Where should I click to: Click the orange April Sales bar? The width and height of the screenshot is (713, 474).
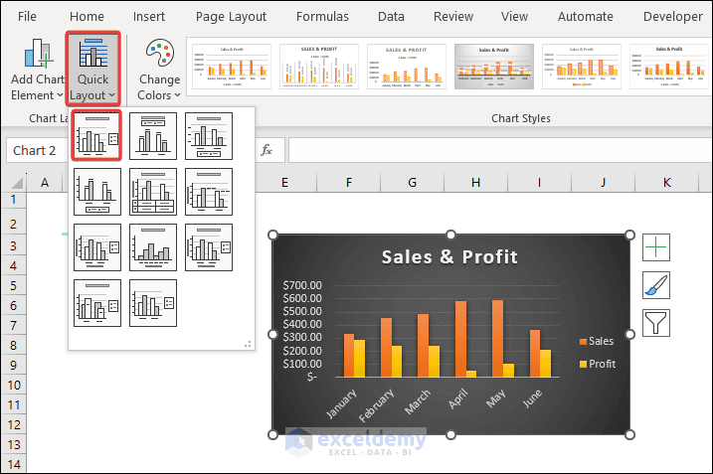point(460,339)
